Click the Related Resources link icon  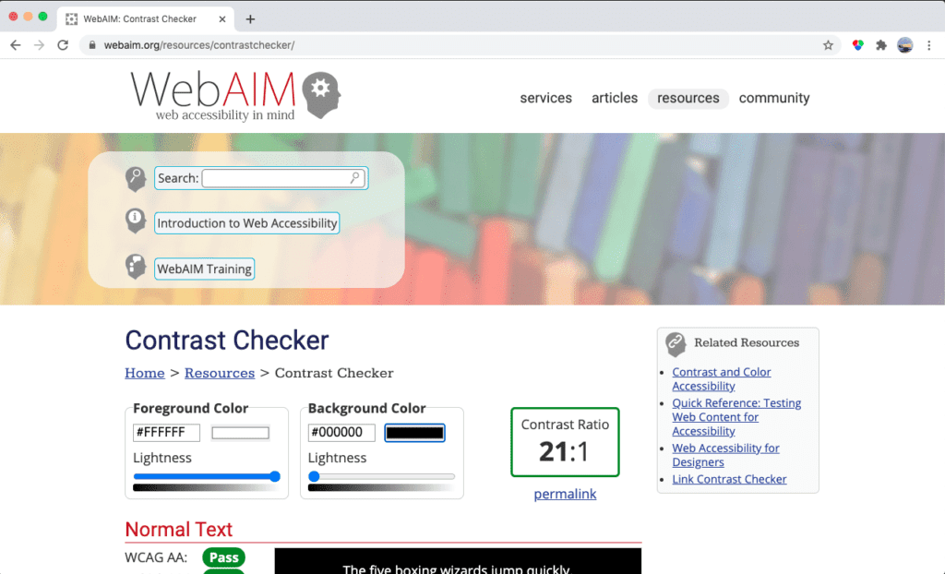click(676, 344)
